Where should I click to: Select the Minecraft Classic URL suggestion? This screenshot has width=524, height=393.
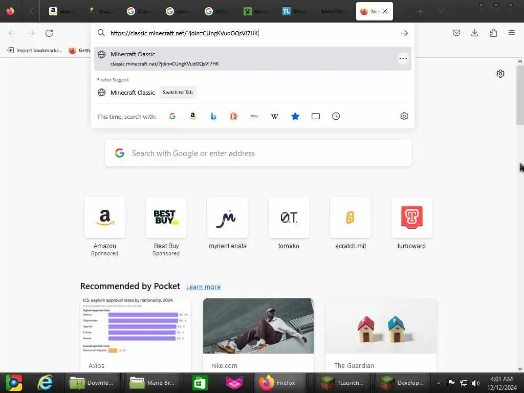pyautogui.click(x=252, y=58)
